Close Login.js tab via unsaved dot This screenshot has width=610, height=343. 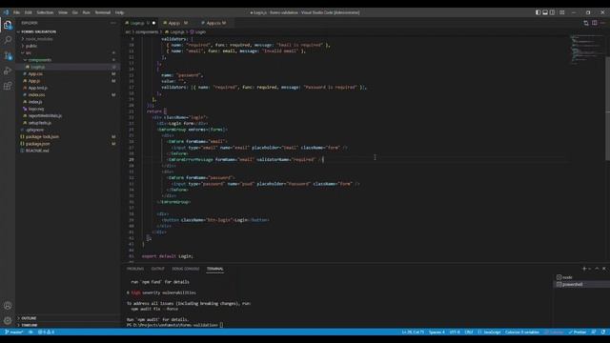click(154, 23)
